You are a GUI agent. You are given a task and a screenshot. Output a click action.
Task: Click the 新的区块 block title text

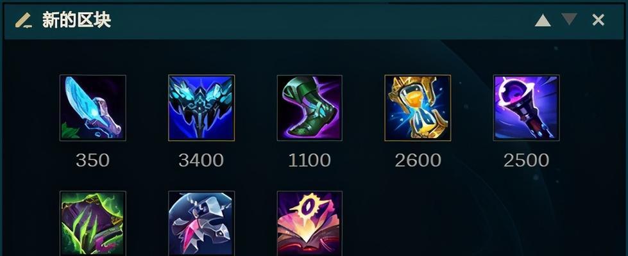[76, 20]
